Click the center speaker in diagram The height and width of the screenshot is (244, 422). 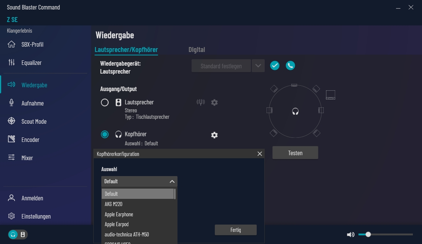click(294, 85)
